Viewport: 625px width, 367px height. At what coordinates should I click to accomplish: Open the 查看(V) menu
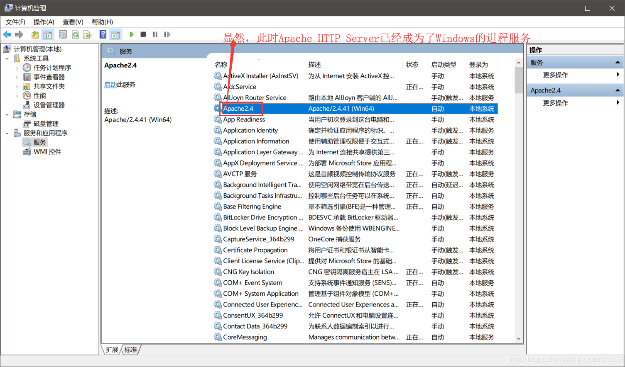coord(73,22)
